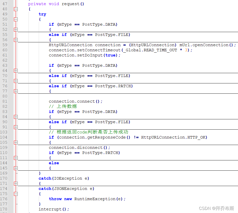Click the 'private void request()' declaration
Screen dimensions: 238x213
click(56, 4)
